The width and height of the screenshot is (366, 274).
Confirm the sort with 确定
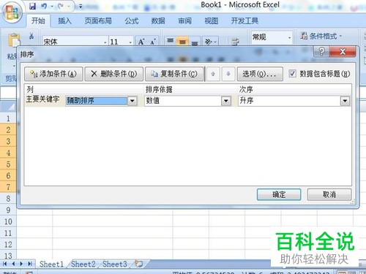click(x=279, y=194)
